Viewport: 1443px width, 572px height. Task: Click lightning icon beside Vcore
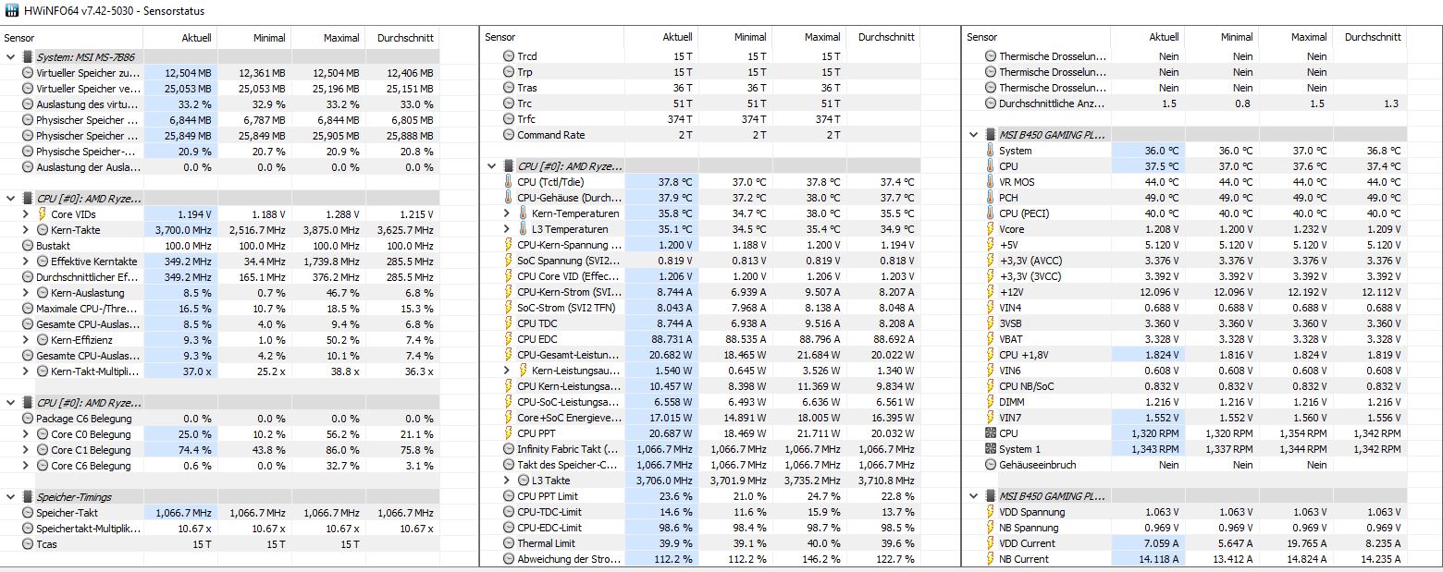click(x=990, y=229)
